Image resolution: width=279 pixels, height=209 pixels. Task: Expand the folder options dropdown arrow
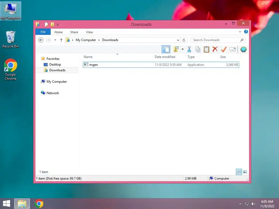click(183, 49)
